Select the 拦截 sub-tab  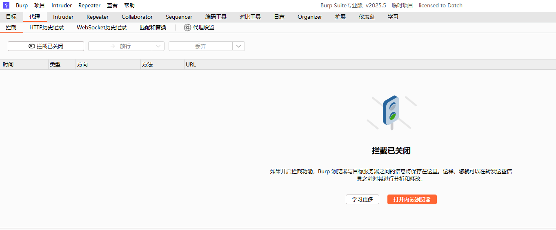pyautogui.click(x=11, y=27)
